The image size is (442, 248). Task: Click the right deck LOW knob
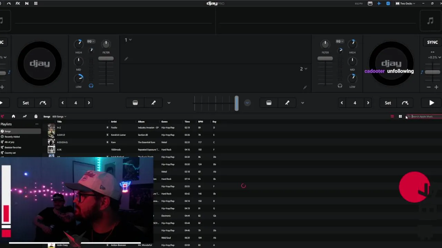tap(352, 78)
